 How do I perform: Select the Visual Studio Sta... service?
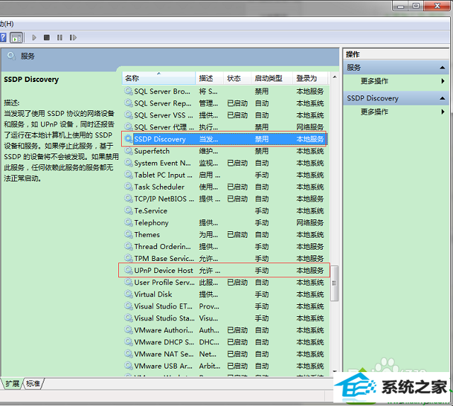(x=225, y=318)
